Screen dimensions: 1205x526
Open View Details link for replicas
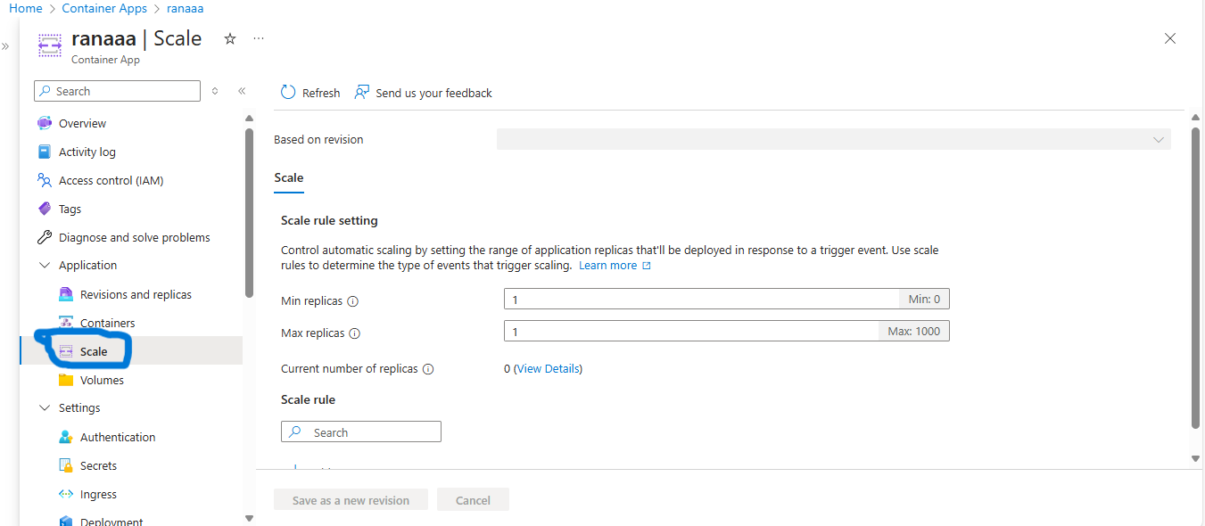click(548, 368)
